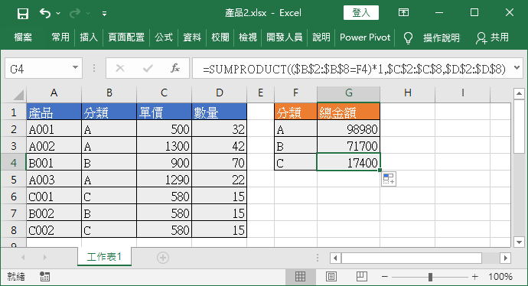
Task: Select the cell with value 1300
Action: click(x=164, y=146)
